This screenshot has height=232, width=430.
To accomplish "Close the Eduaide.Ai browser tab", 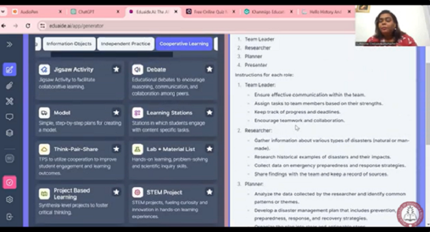I will (x=176, y=12).
